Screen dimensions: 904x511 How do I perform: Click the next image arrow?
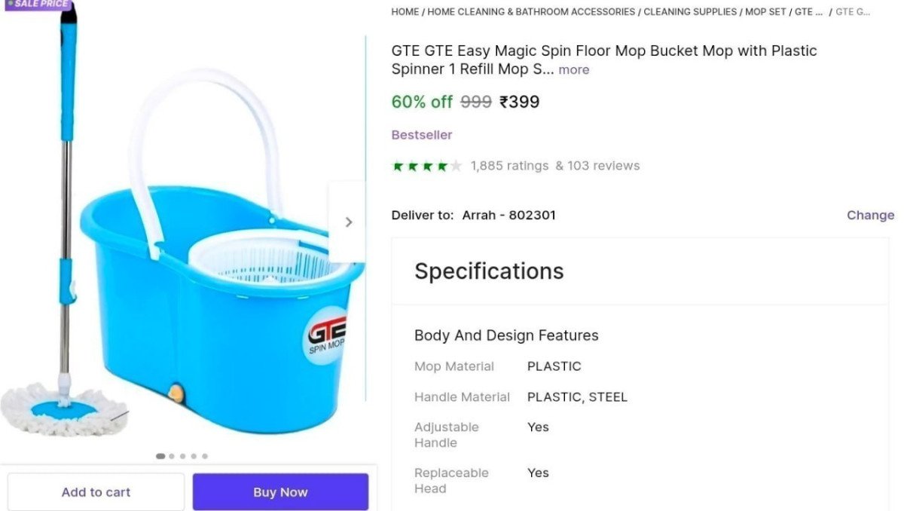coord(348,222)
